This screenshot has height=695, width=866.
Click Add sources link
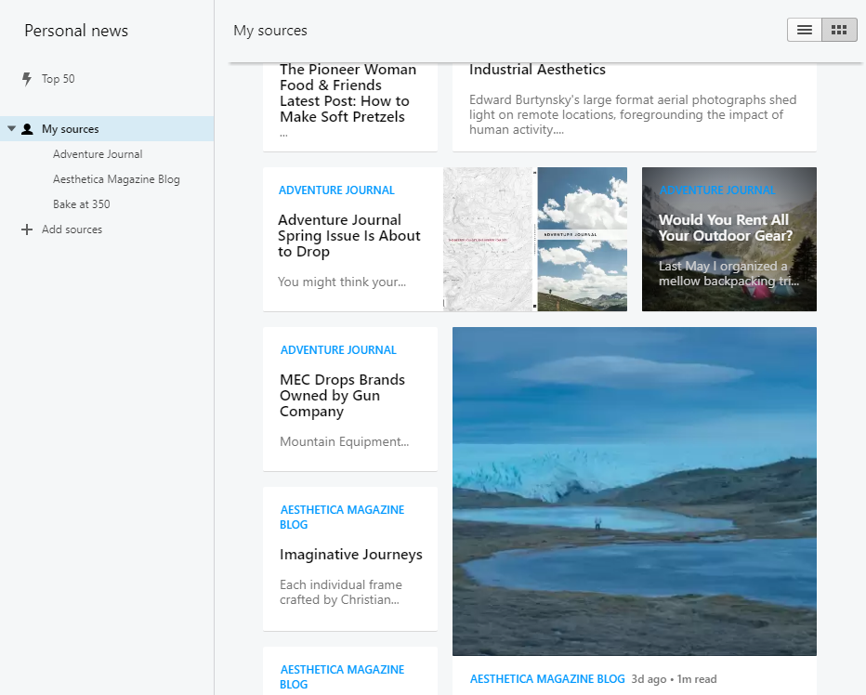click(72, 229)
